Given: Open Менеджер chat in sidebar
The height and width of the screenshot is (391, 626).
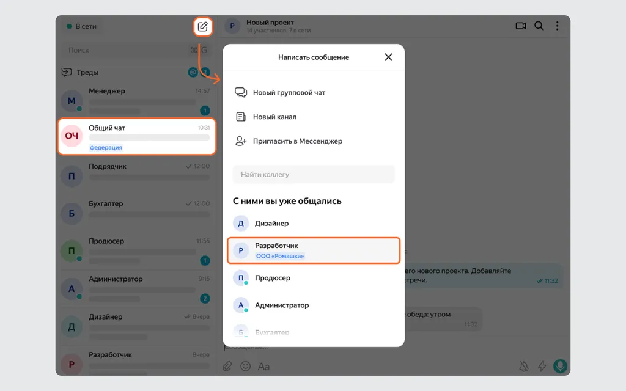Looking at the screenshot, I should (136, 101).
